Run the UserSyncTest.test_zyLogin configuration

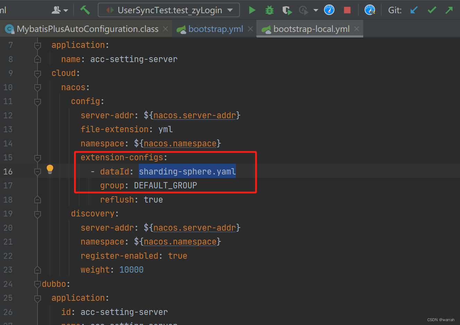click(252, 10)
